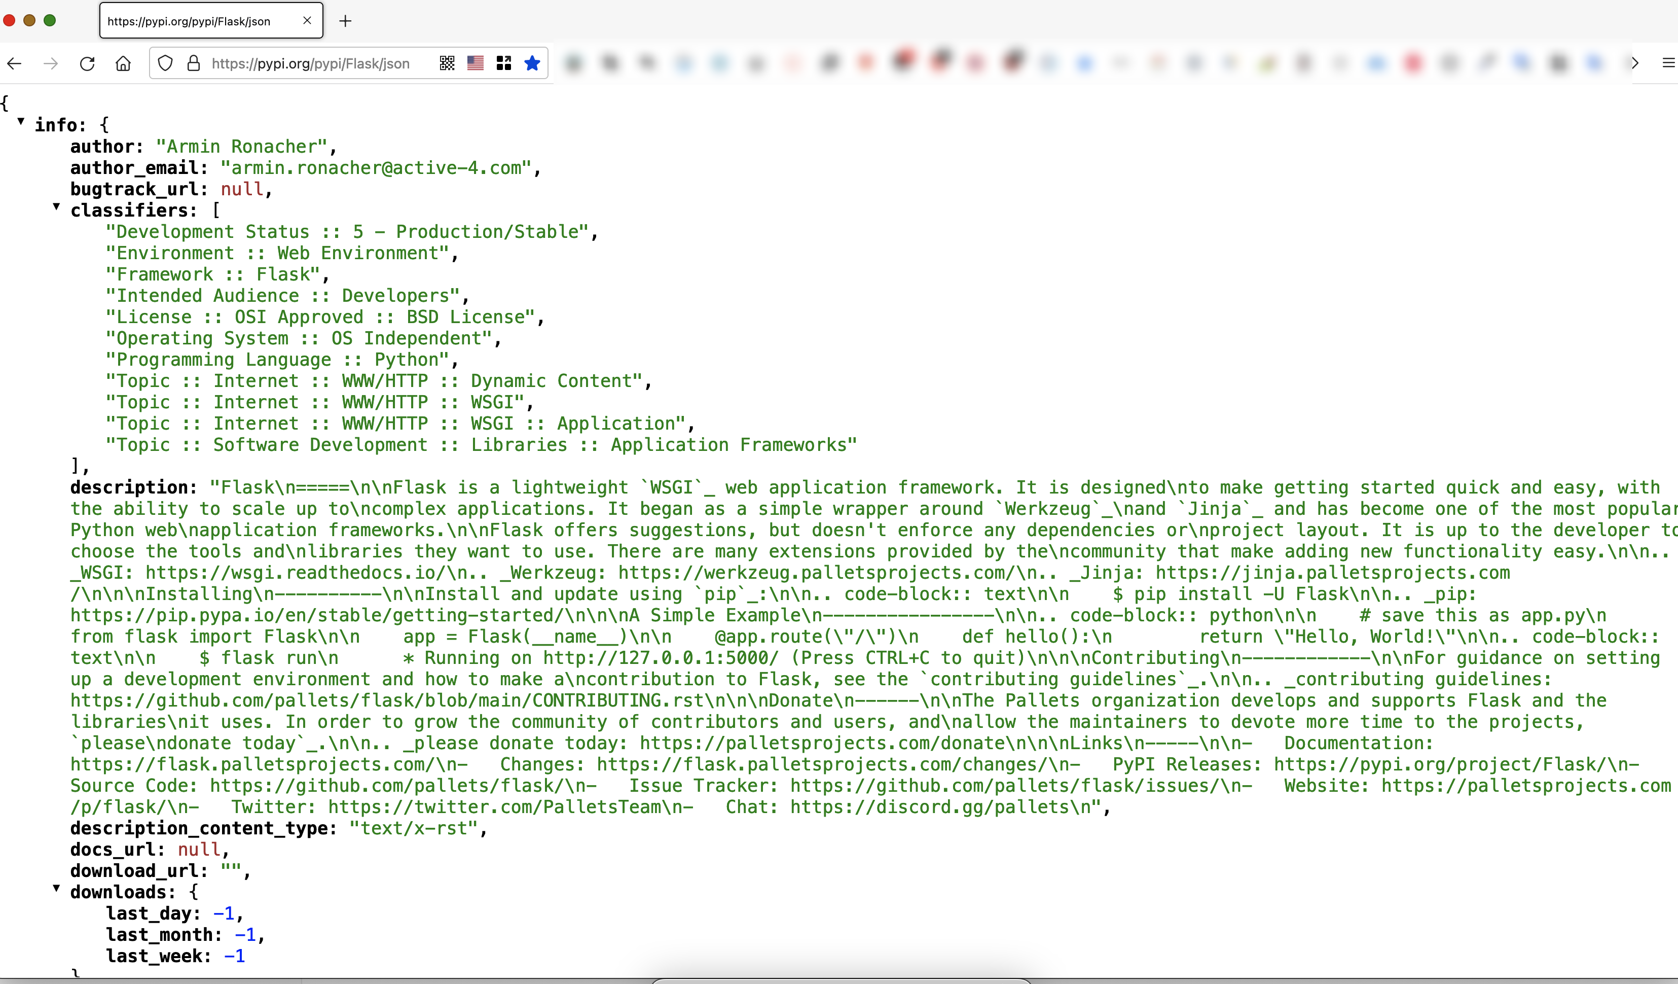Click the "Armin Ronacher" author value
Viewport: 1678px width, 984px height.
242,147
